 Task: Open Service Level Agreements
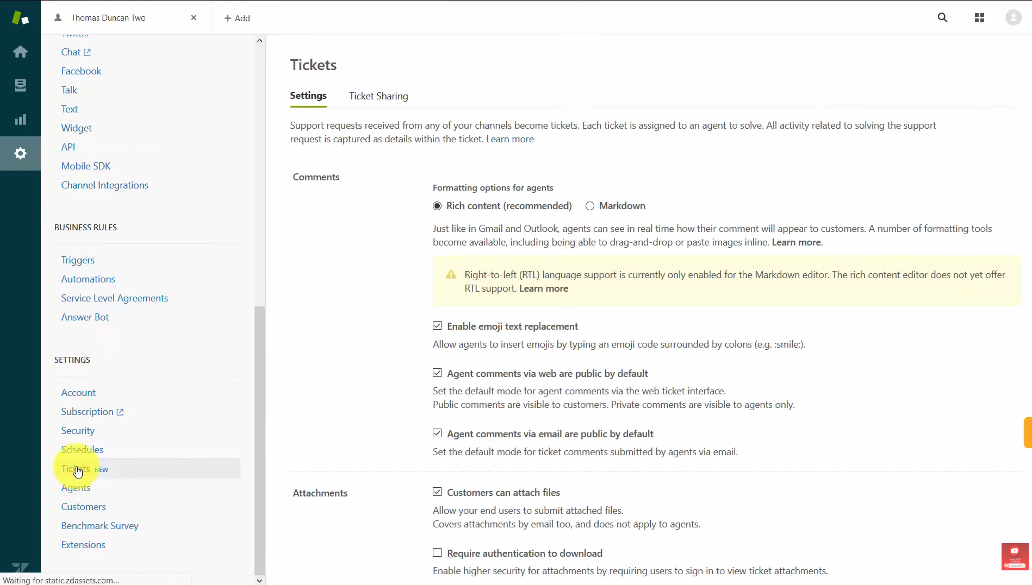tap(114, 298)
